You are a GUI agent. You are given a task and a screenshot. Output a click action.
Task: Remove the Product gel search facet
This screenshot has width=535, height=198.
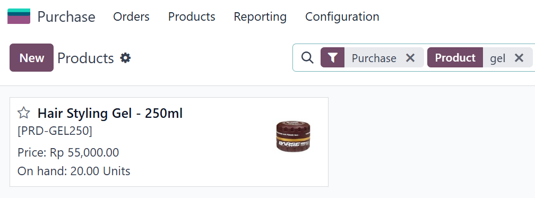coord(519,58)
